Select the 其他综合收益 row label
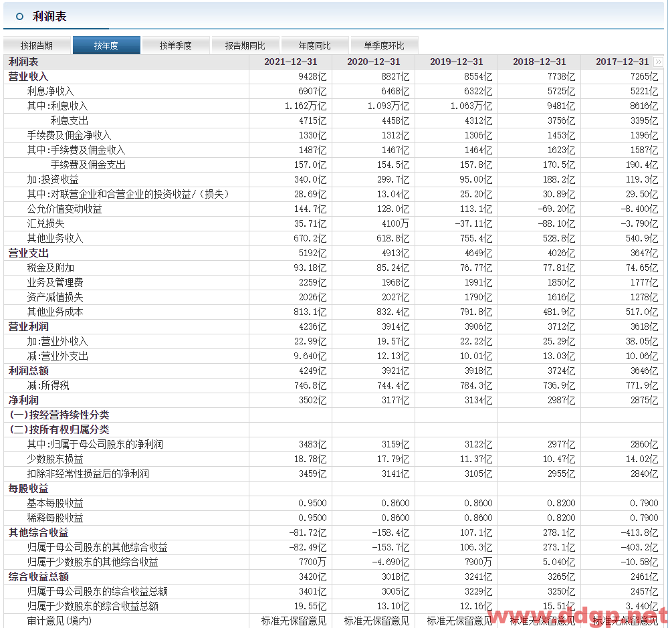The image size is (668, 628). click(x=38, y=532)
